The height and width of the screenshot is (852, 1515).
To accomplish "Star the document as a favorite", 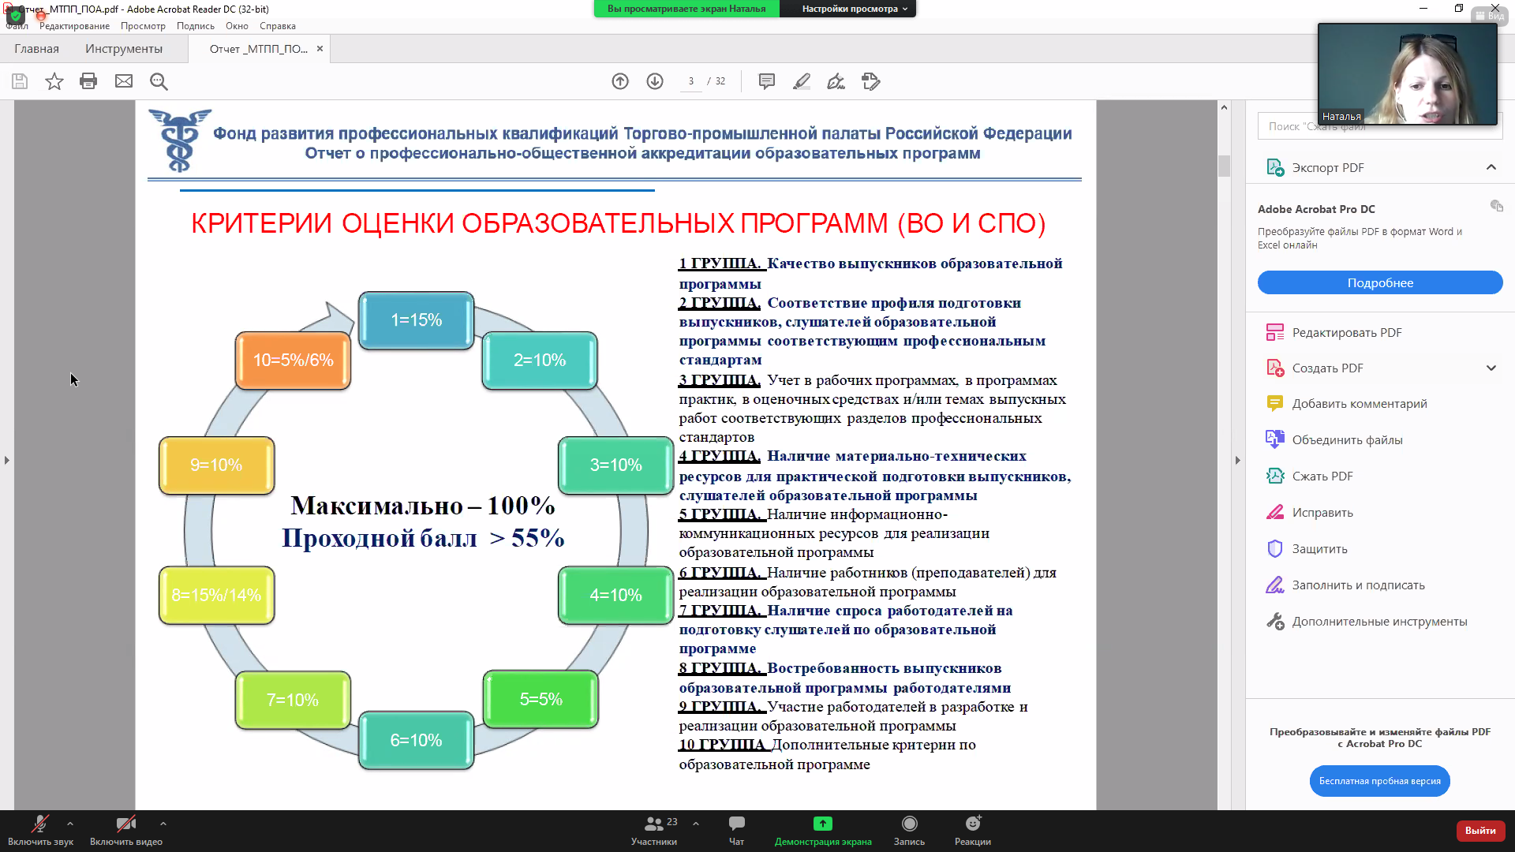I will (54, 81).
